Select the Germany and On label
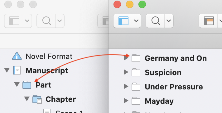This screenshot has width=222, height=113. tap(176, 58)
